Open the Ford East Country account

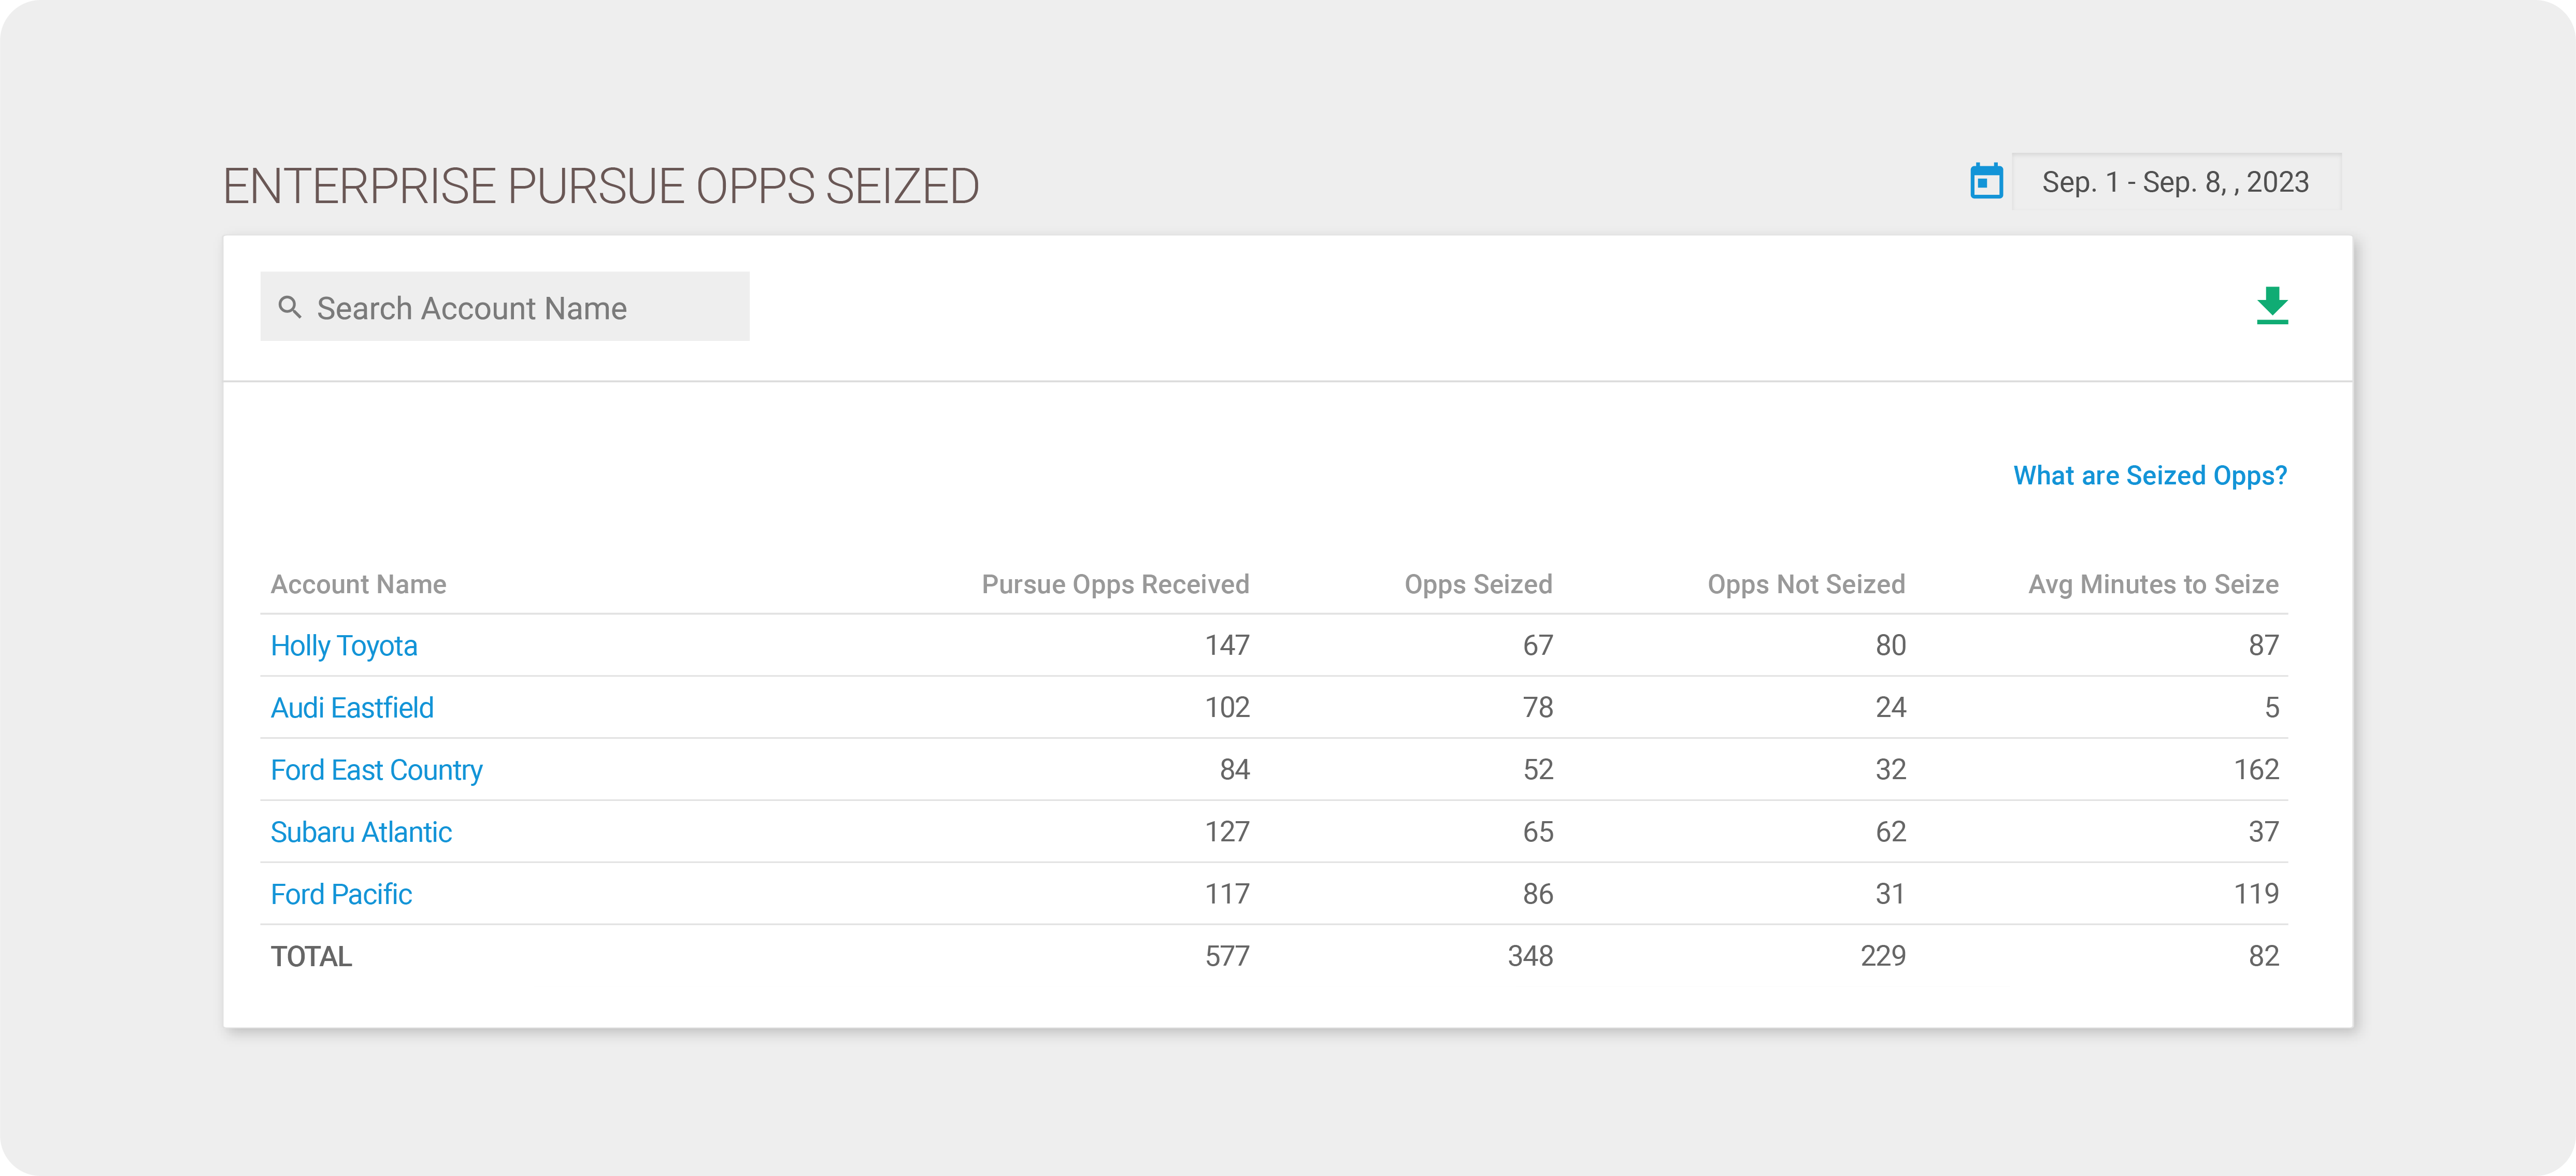pos(376,770)
